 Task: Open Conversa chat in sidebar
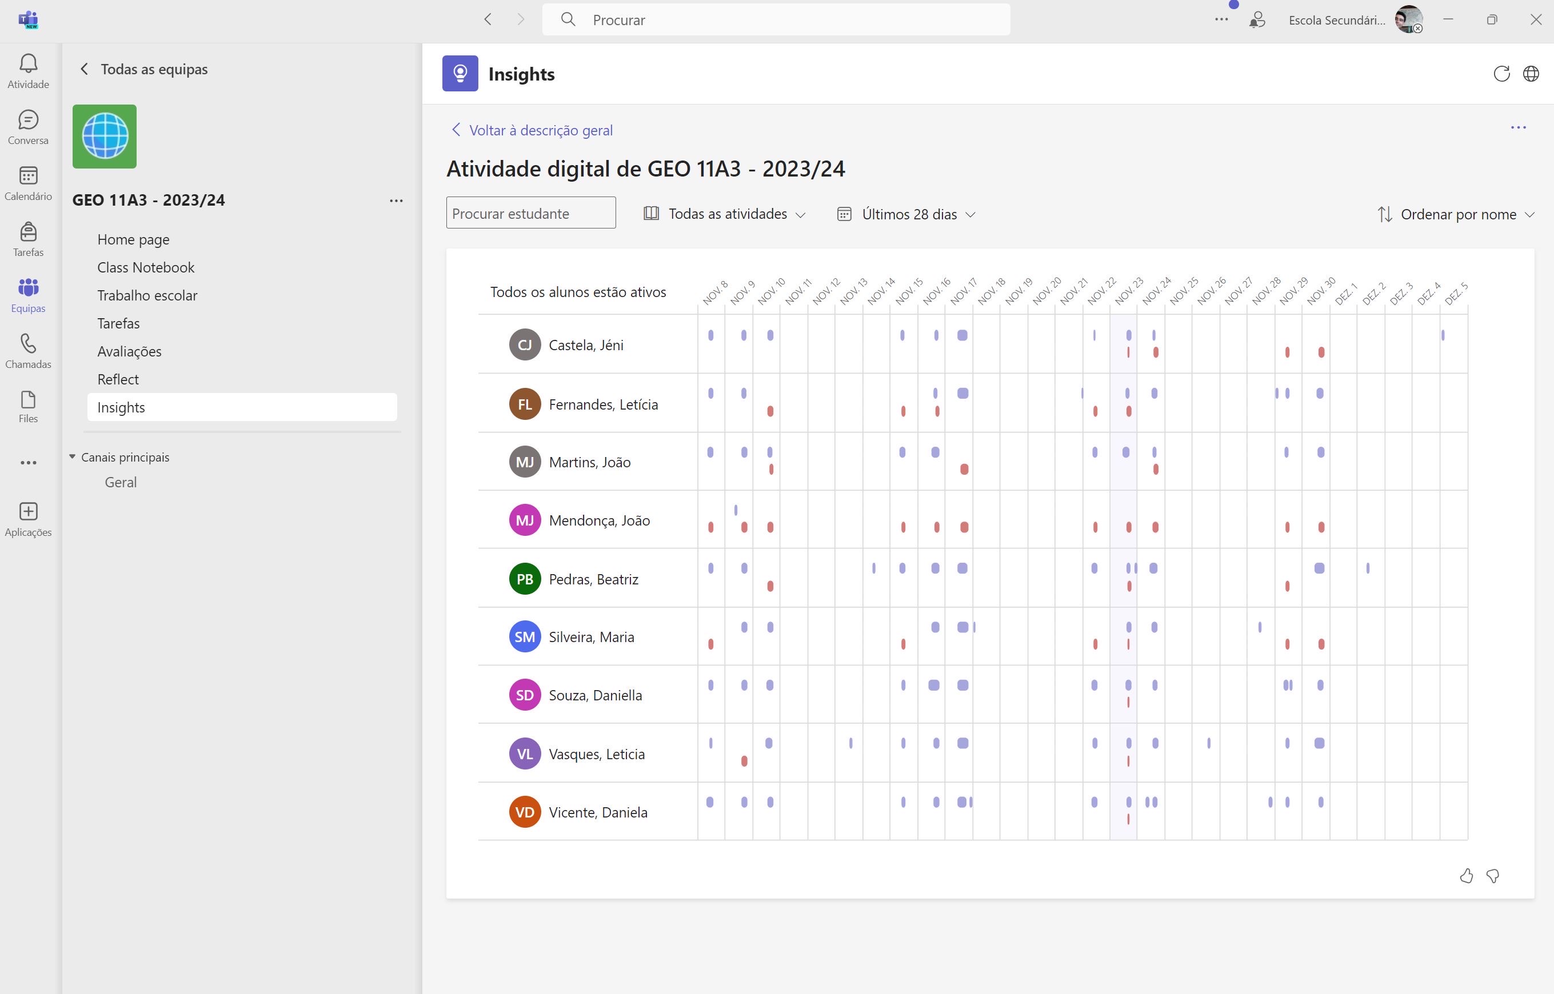pos(28,127)
